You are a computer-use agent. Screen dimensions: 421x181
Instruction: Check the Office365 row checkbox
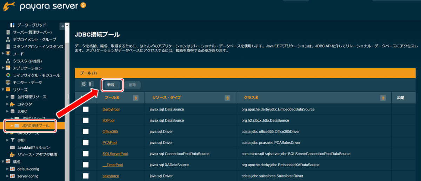coord(86,132)
